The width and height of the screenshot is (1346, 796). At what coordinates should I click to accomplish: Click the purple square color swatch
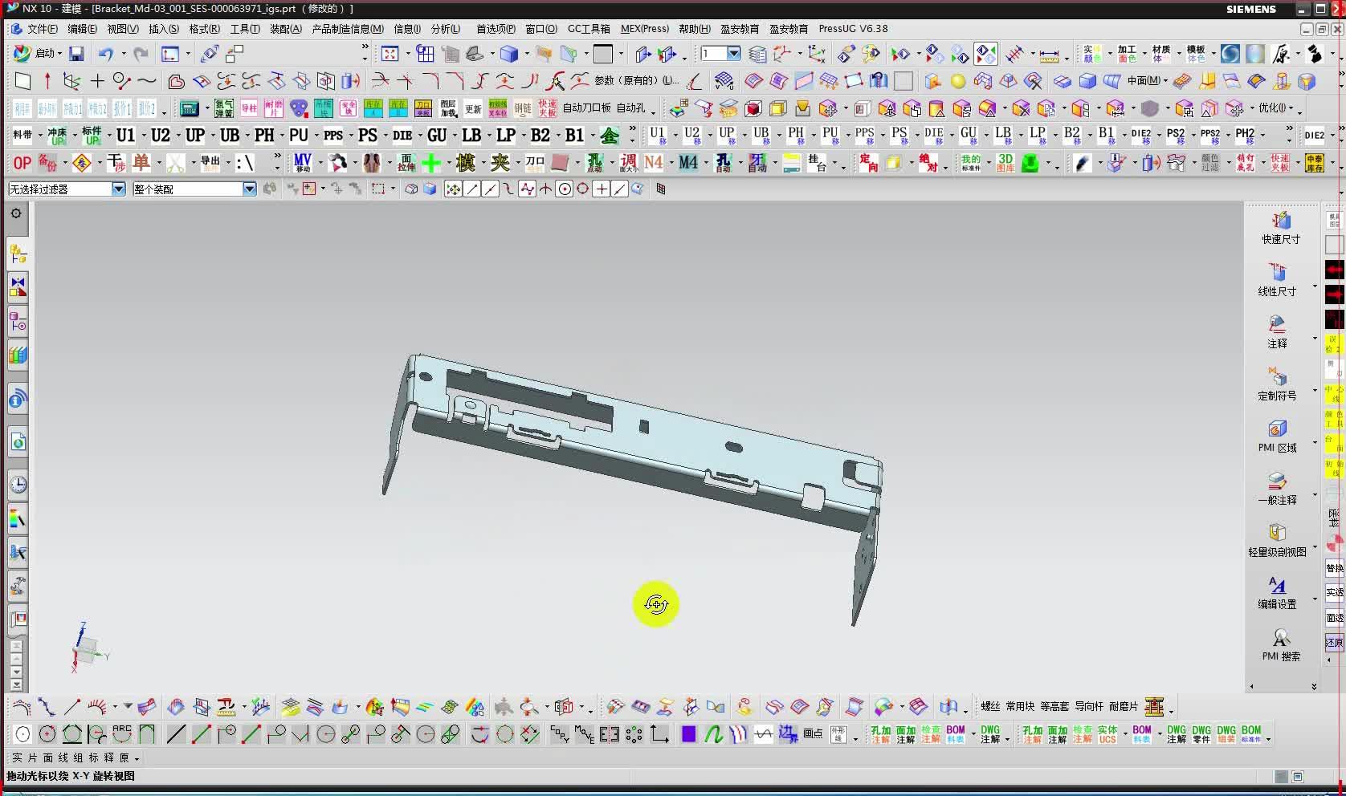tap(688, 734)
